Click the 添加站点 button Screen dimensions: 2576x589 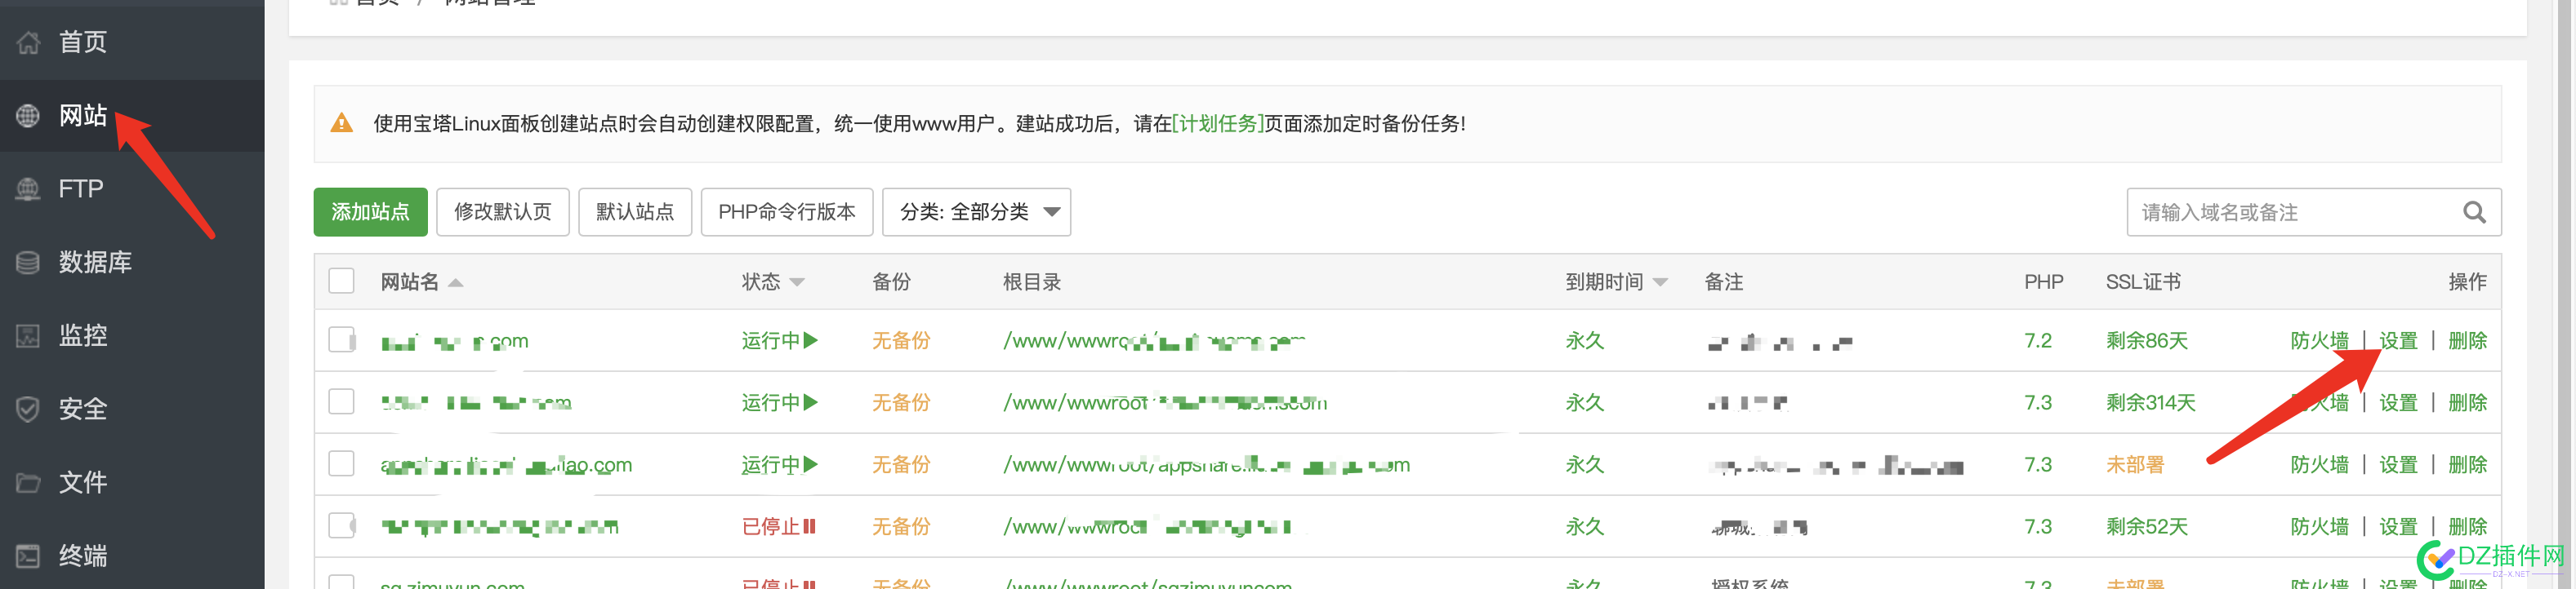tap(371, 213)
